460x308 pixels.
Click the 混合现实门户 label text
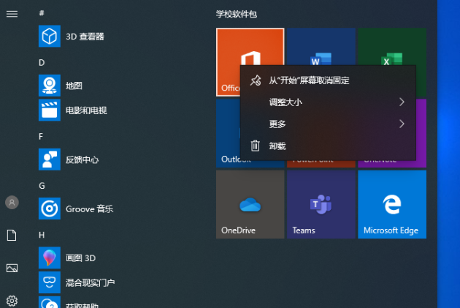click(91, 282)
